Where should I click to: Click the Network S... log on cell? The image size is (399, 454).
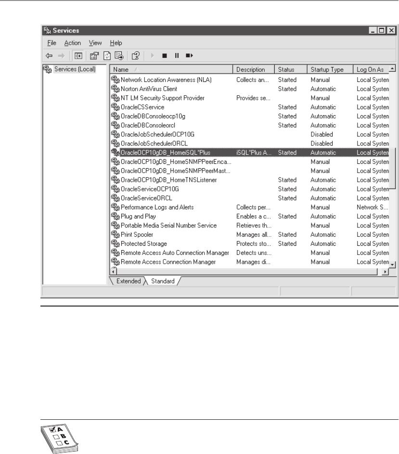pyautogui.click(x=373, y=207)
